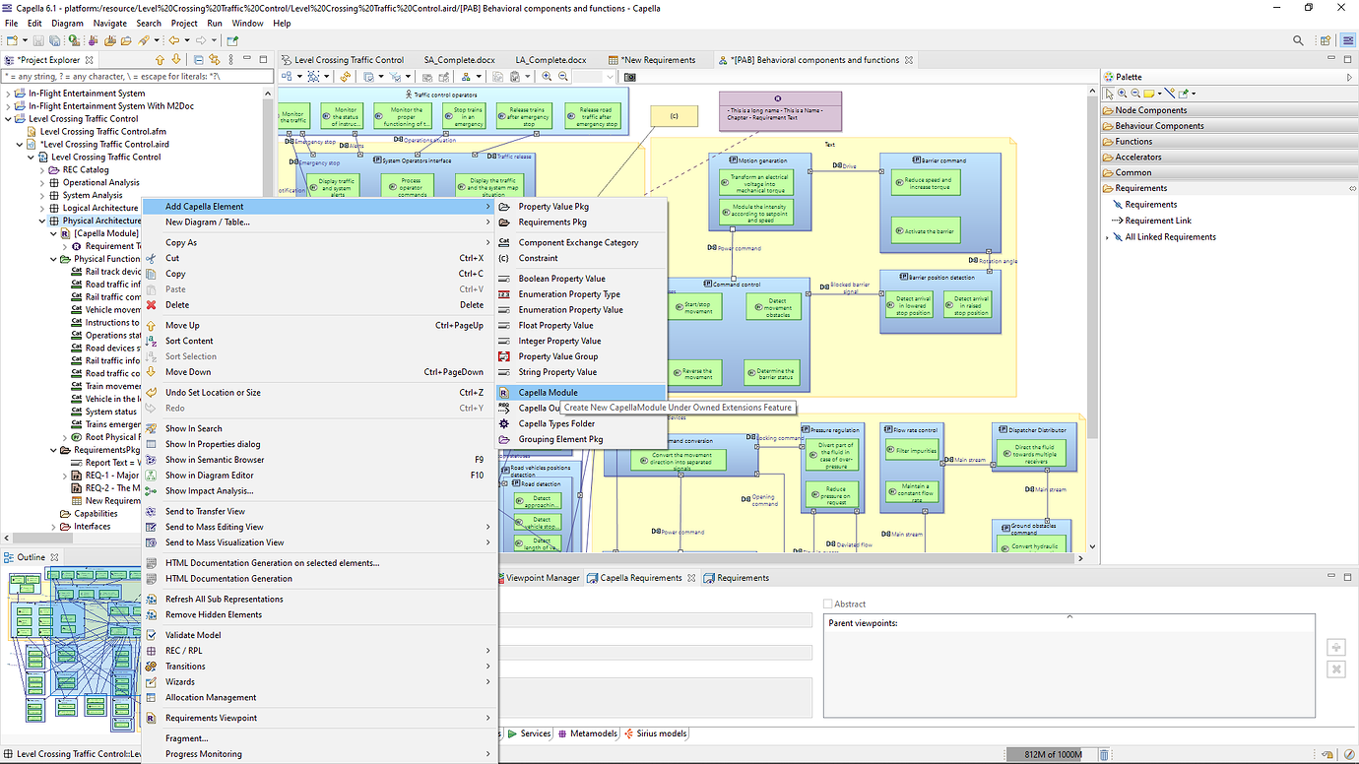Open the Search icon near the top-right
Viewport: 1359px width, 764px height.
[x=1298, y=40]
